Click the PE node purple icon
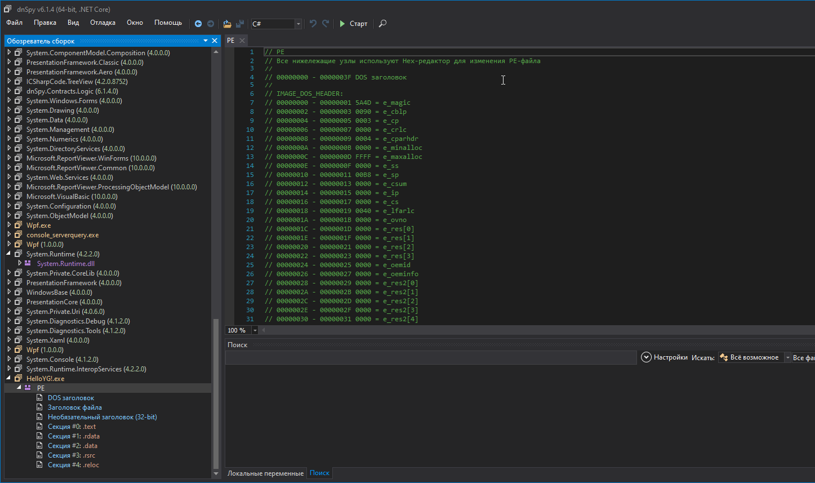The width and height of the screenshot is (815, 483). point(28,388)
